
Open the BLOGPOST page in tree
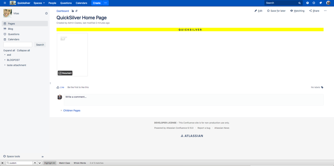[x=13, y=60]
